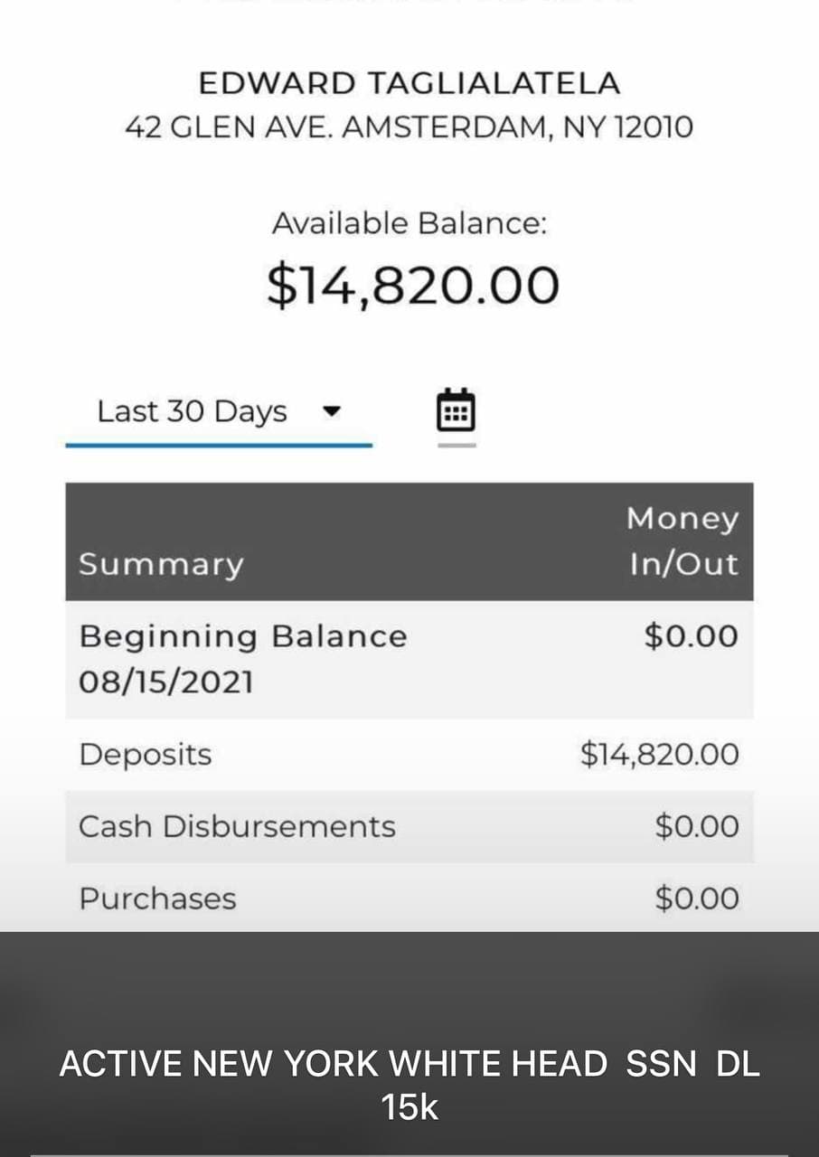Screen dimensions: 819x1157
Task: Select the Money In/Out column header
Action: click(682, 541)
